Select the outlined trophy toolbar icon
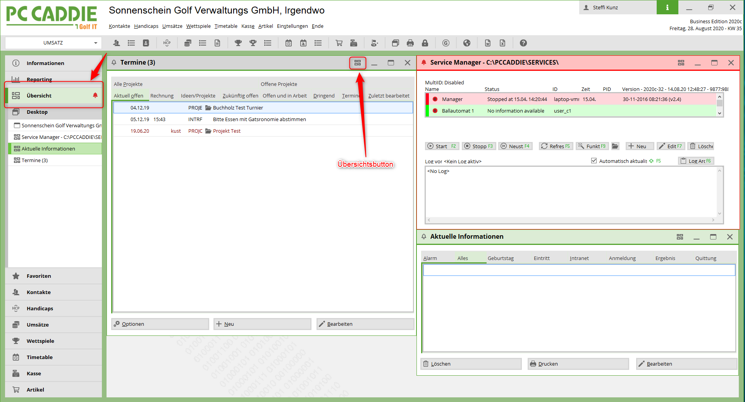The height and width of the screenshot is (402, 745). (253, 43)
